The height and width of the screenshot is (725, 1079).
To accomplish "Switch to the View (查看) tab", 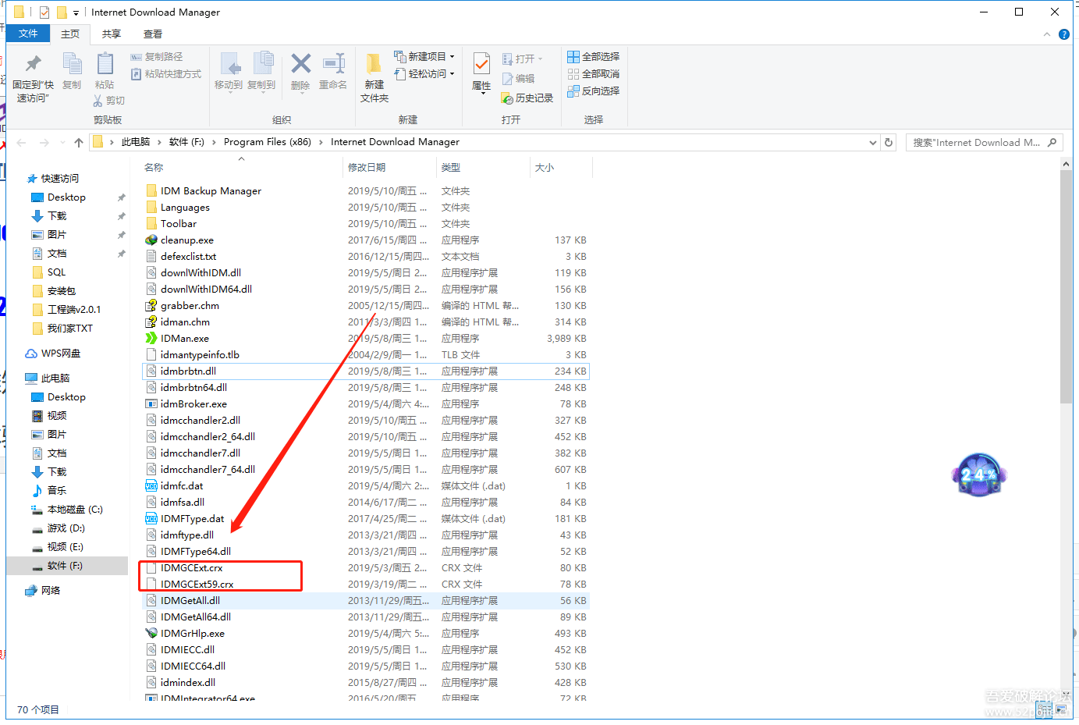I will click(153, 34).
